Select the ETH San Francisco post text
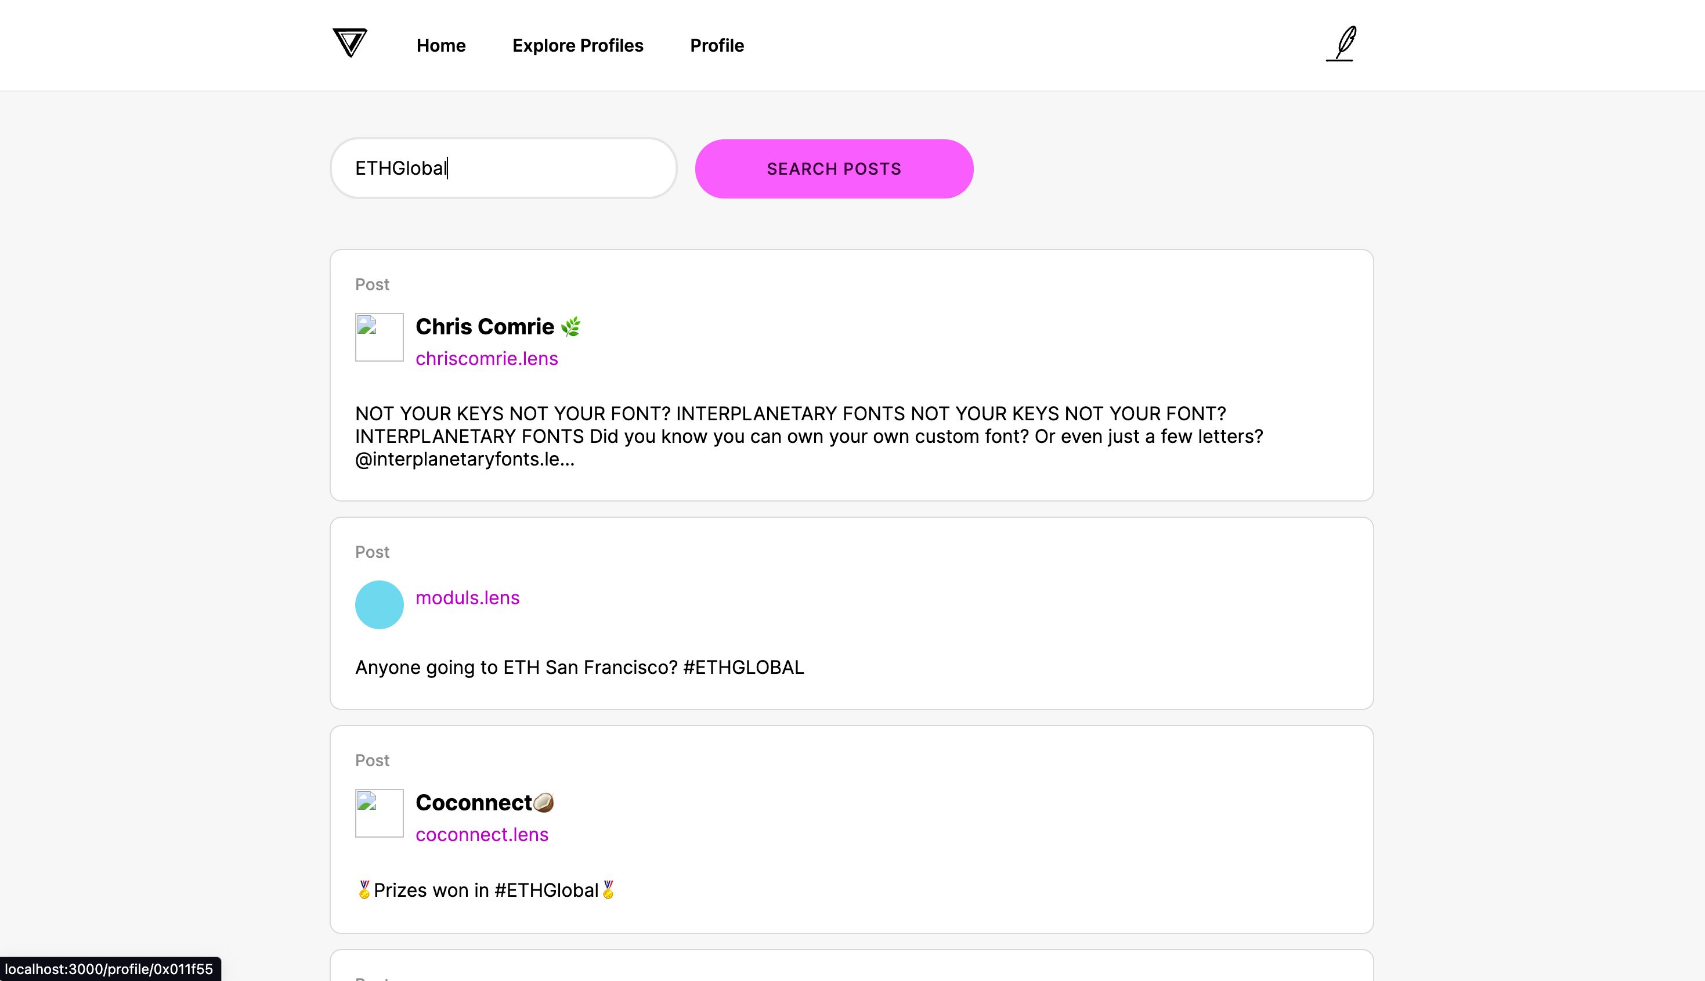 580,667
